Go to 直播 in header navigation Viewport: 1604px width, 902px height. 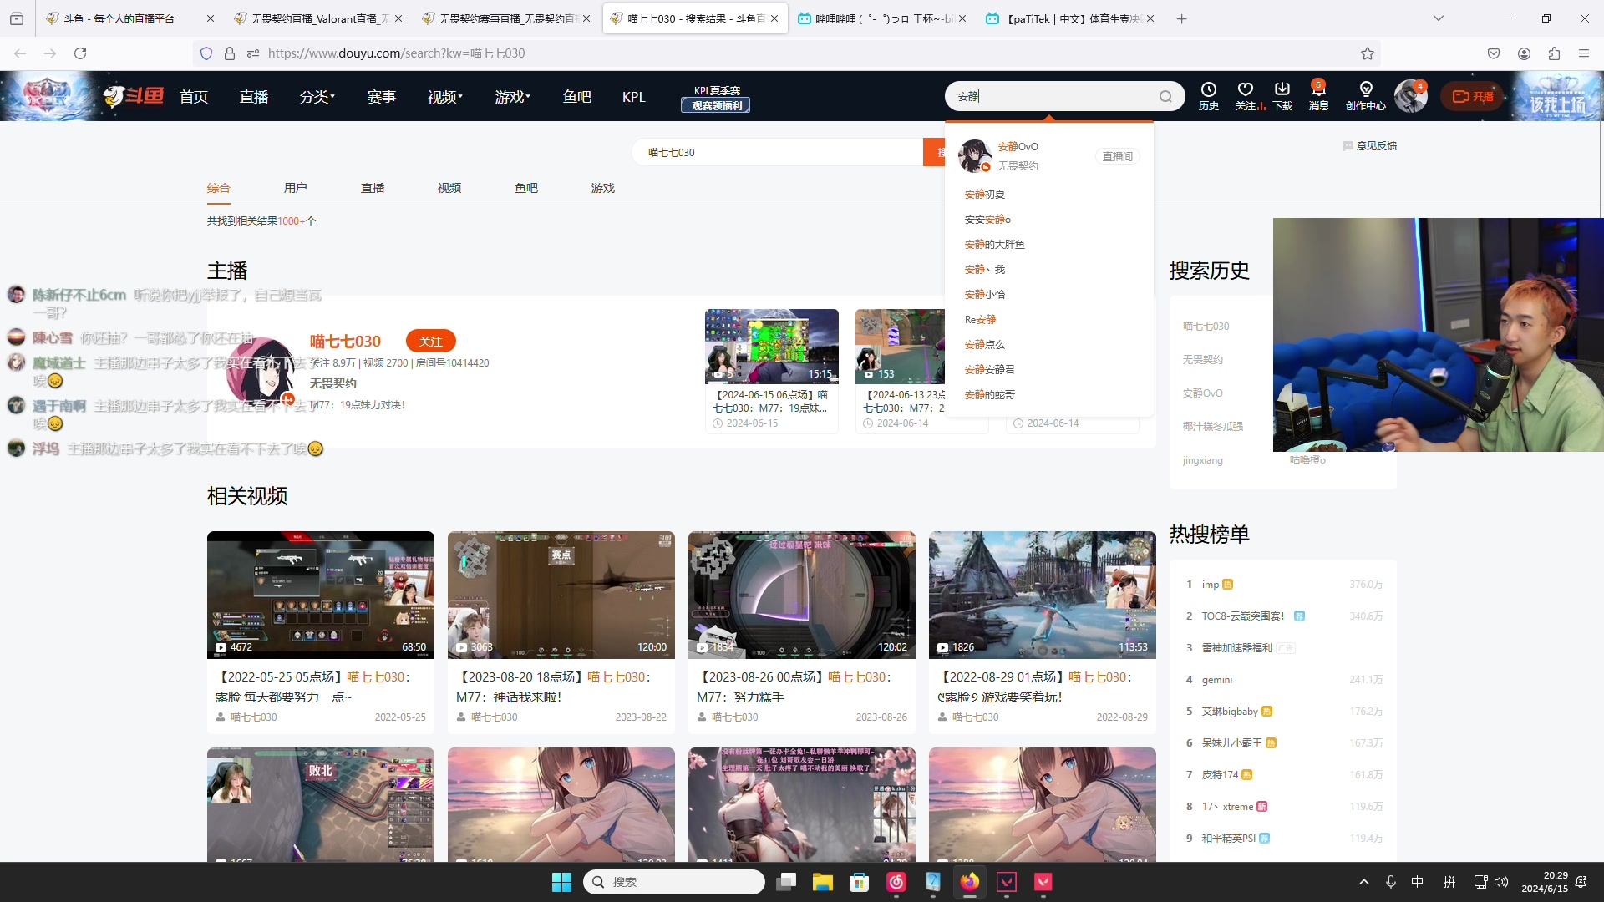click(254, 97)
